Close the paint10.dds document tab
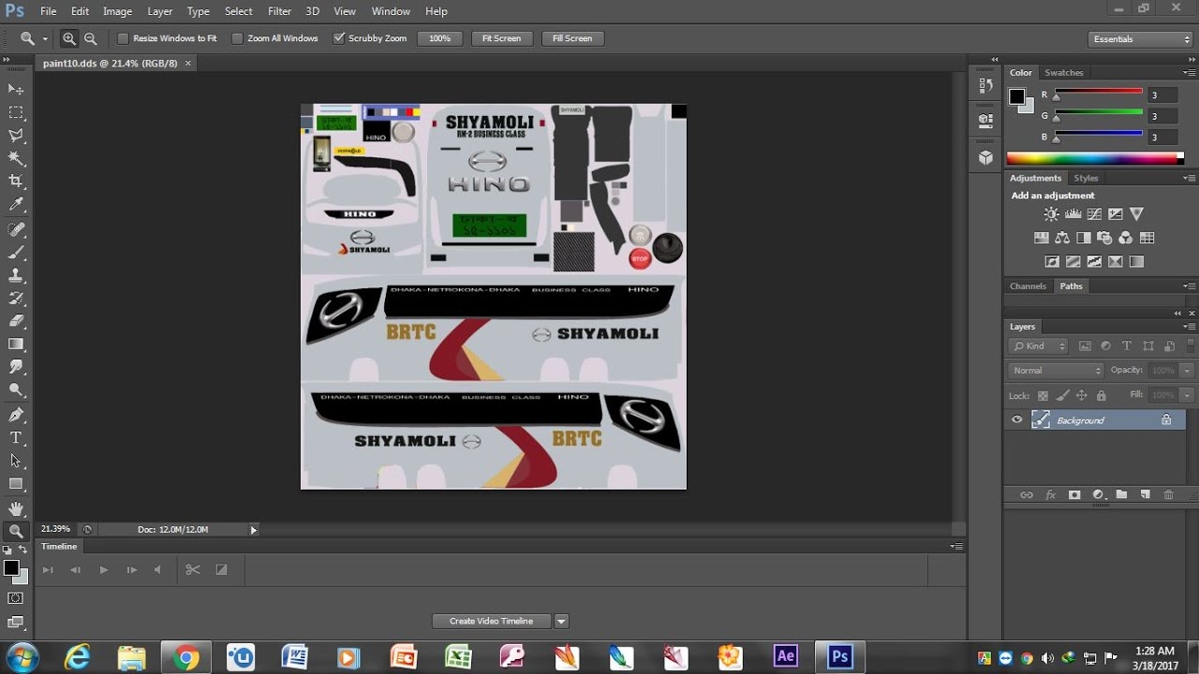The image size is (1199, 674). (x=187, y=63)
